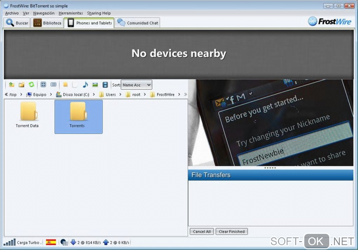
Task: Click the blue download arrow icon
Action: 73,242
